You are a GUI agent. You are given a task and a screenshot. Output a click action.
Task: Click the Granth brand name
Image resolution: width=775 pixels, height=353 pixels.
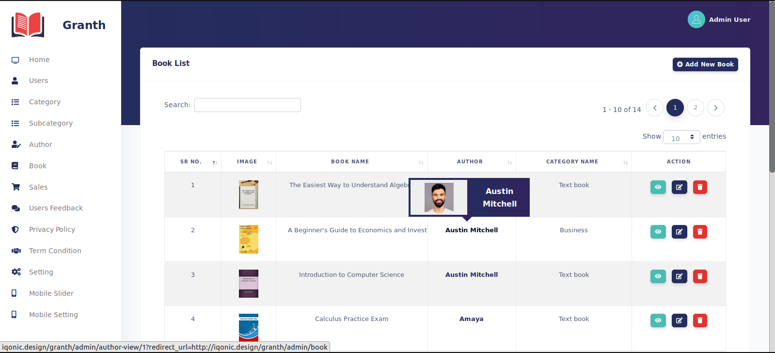84,25
